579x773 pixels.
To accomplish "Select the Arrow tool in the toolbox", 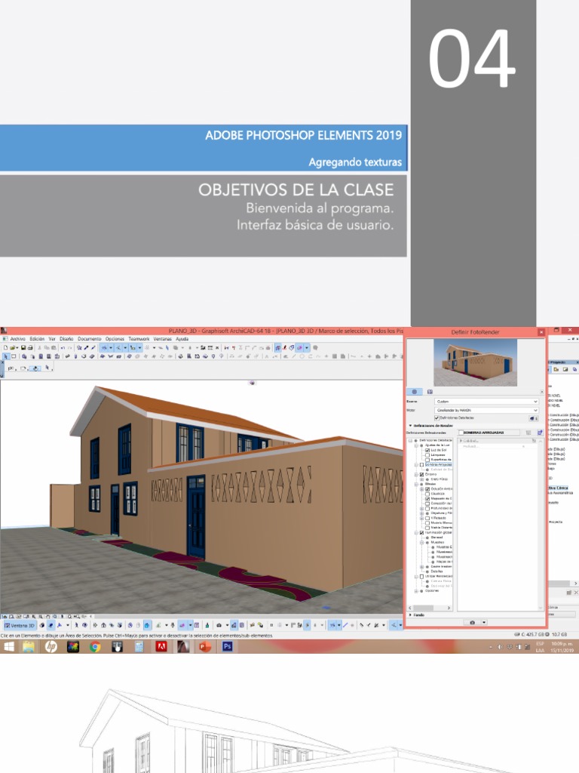I will 5,356.
